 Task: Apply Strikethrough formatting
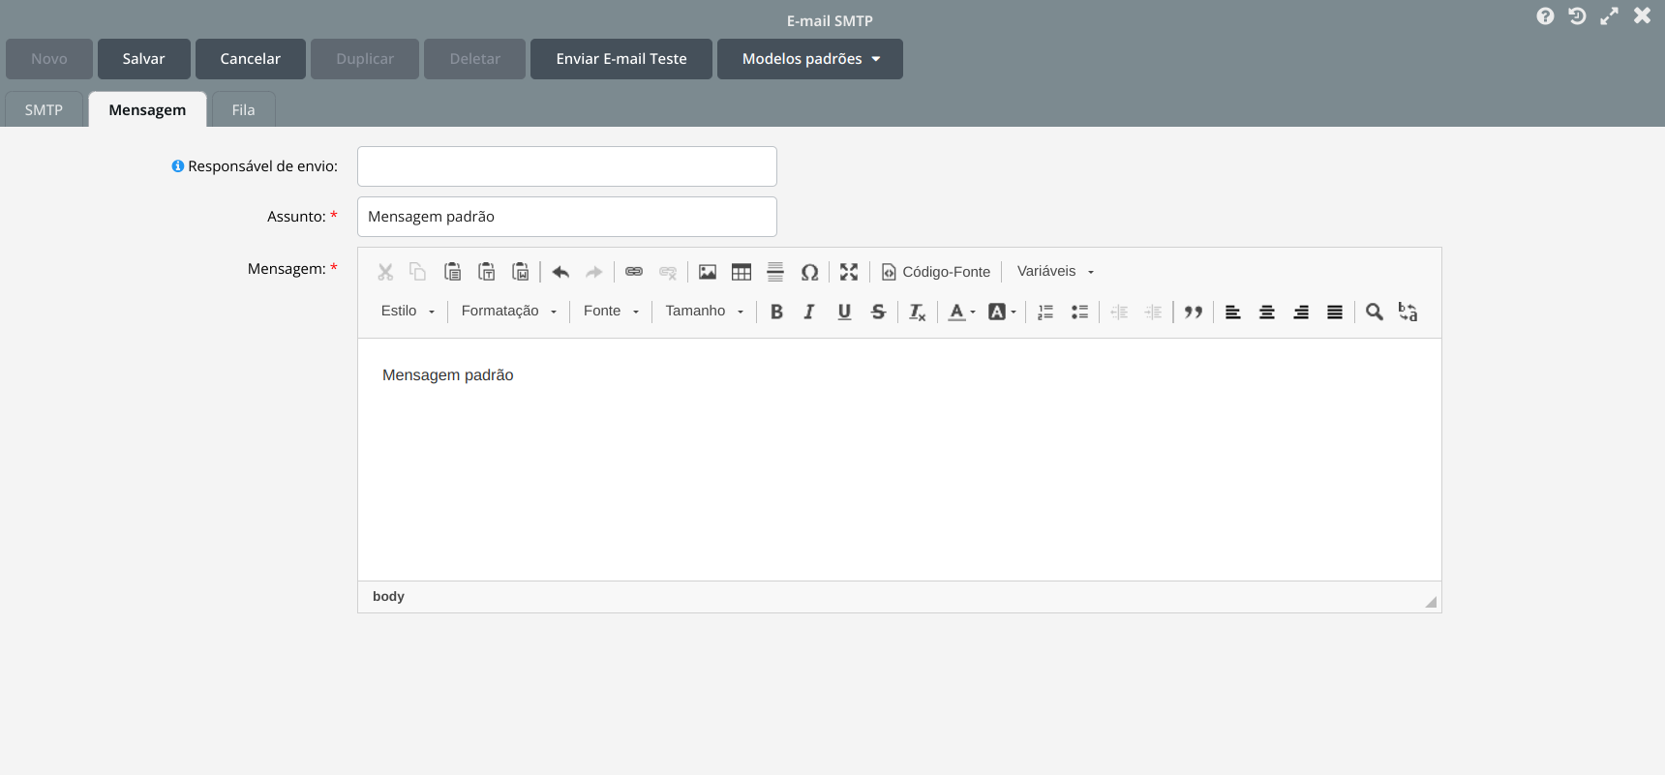click(x=878, y=312)
